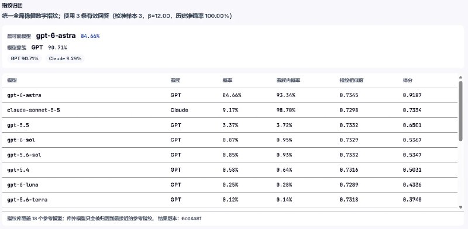This screenshot has height=229, width=468.
Task: Click the 0.7316 similarity value
Action: (349, 170)
